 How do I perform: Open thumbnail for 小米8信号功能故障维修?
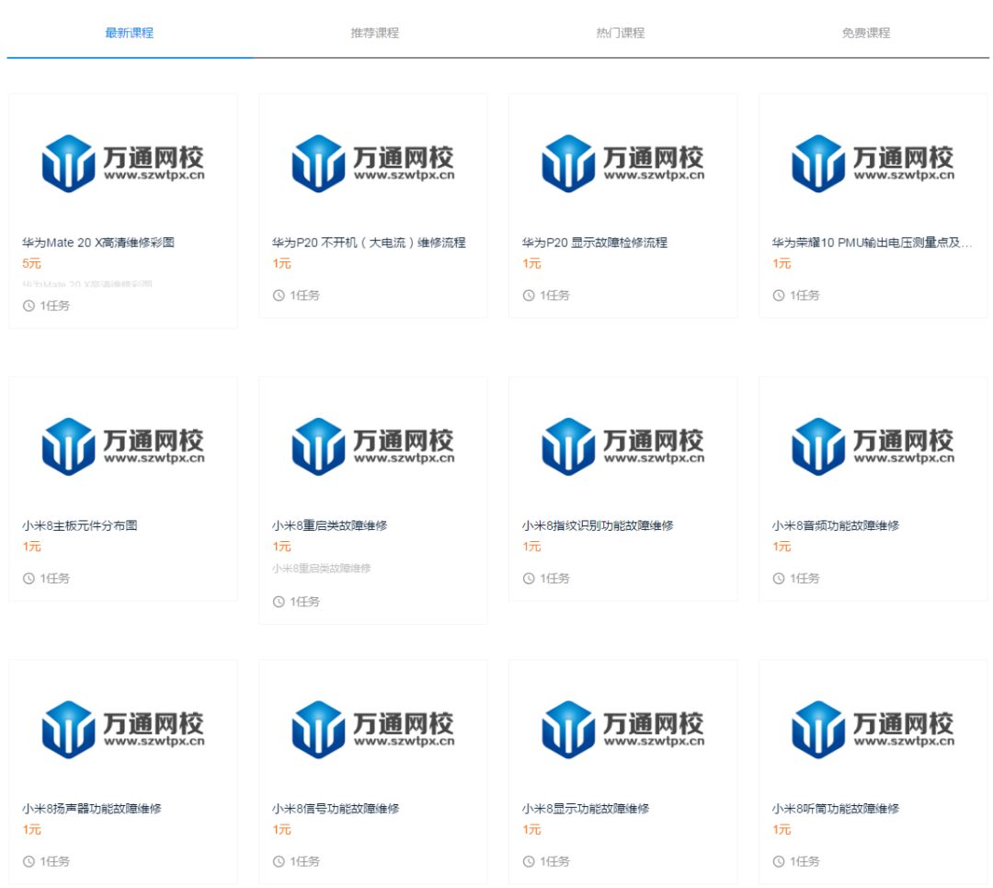[x=373, y=730]
